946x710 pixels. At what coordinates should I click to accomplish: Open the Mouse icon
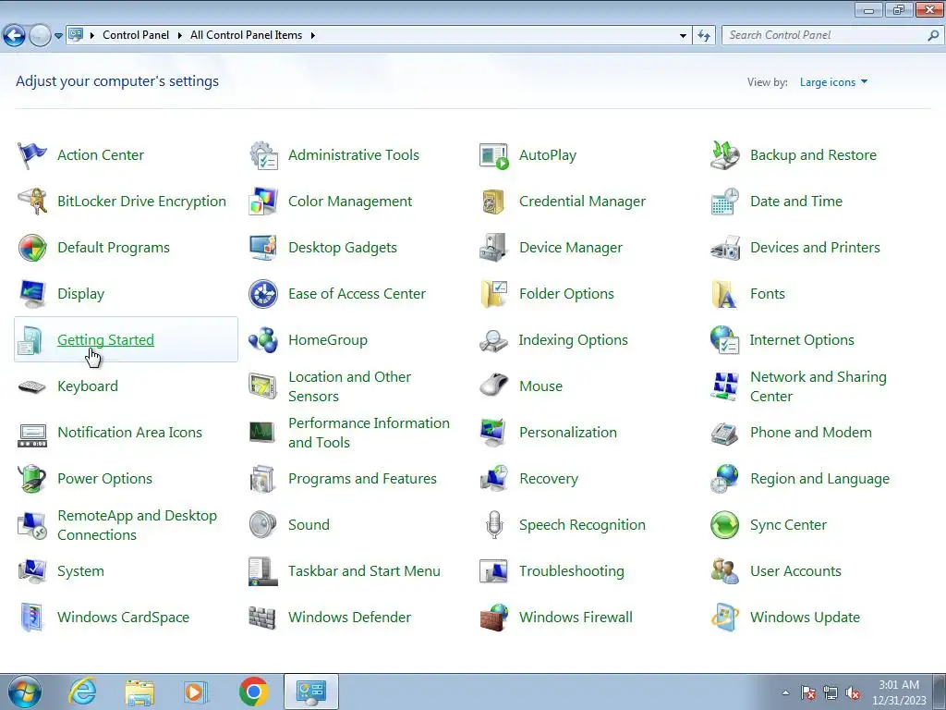point(494,386)
